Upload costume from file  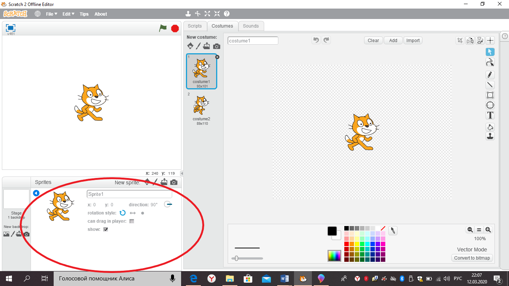click(206, 46)
